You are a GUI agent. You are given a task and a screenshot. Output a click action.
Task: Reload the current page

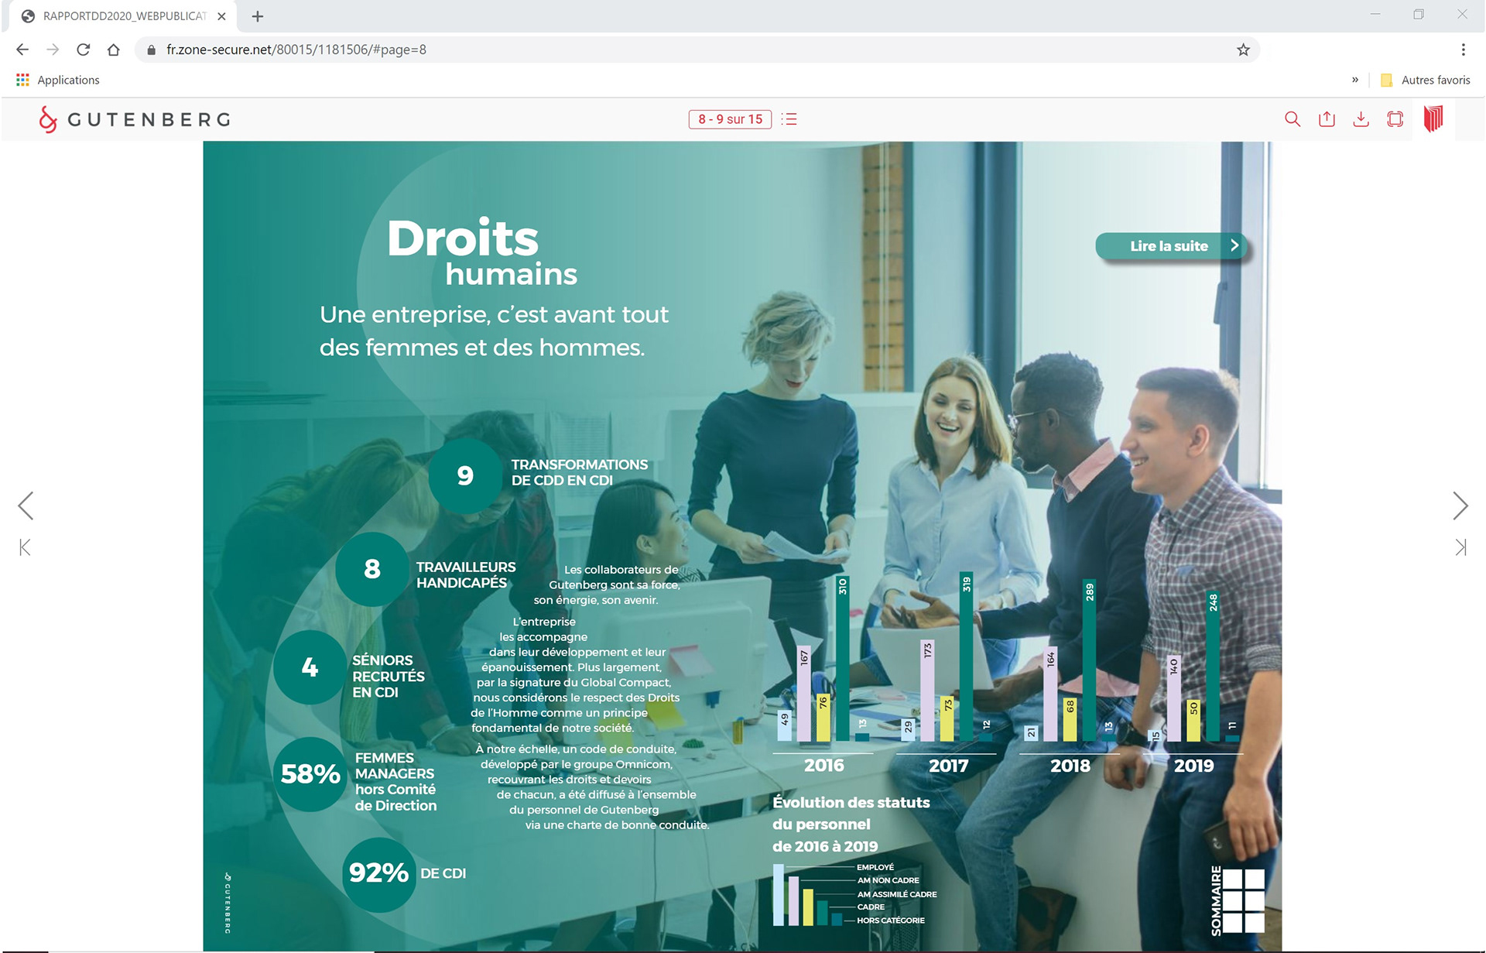tap(83, 50)
